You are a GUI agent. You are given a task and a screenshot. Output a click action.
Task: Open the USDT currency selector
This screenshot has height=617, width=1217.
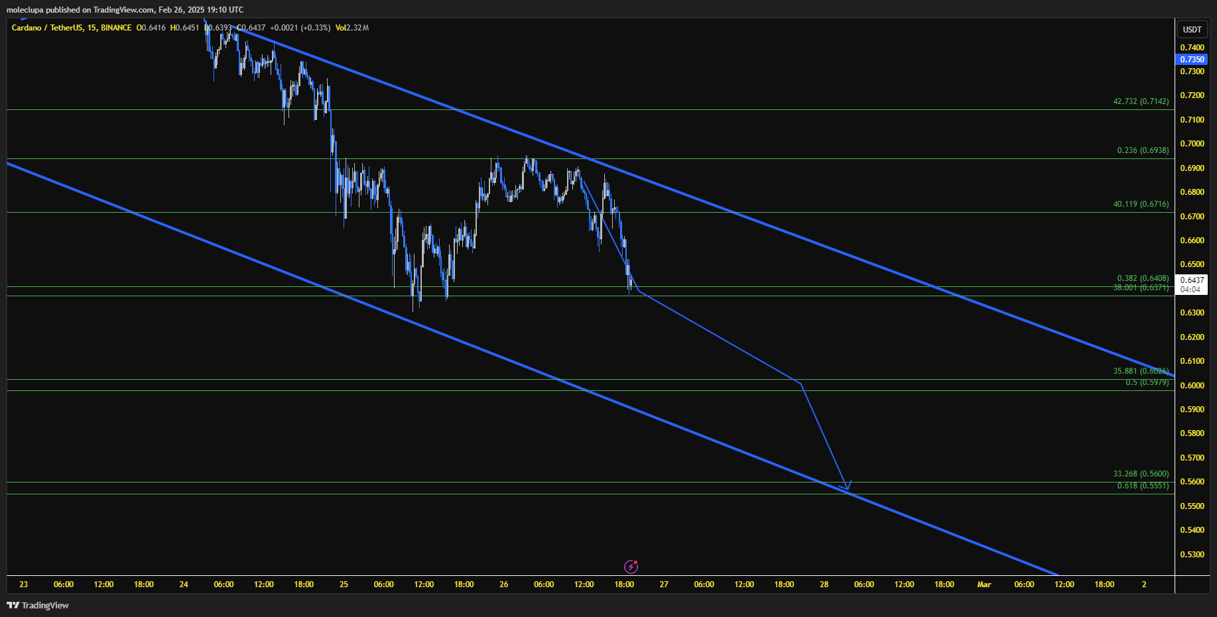point(1192,29)
